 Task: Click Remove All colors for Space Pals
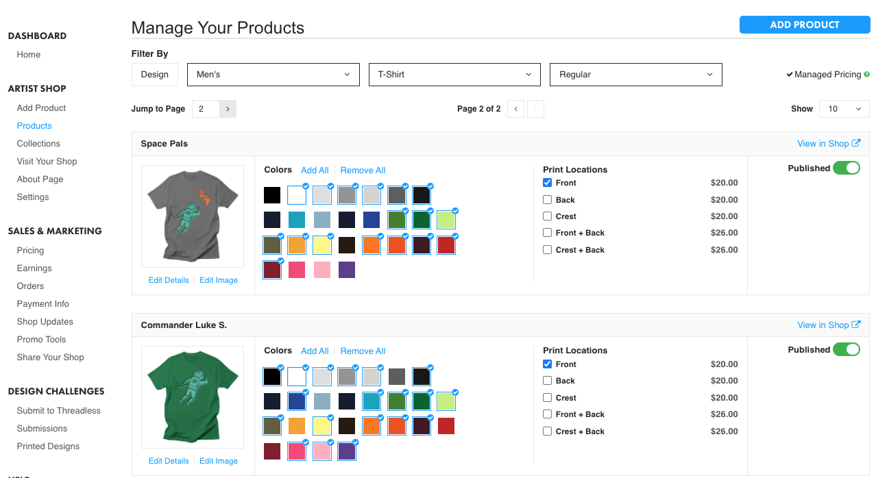point(363,171)
